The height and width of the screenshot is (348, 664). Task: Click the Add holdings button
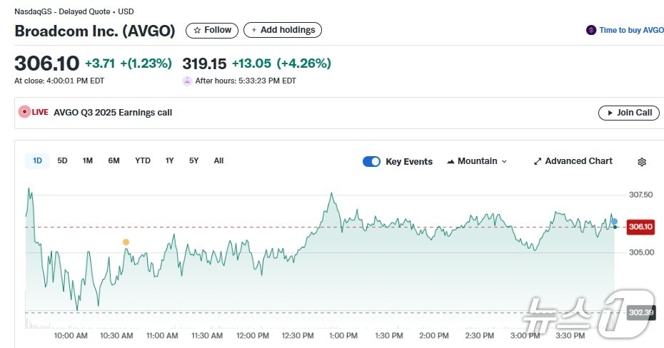point(283,30)
